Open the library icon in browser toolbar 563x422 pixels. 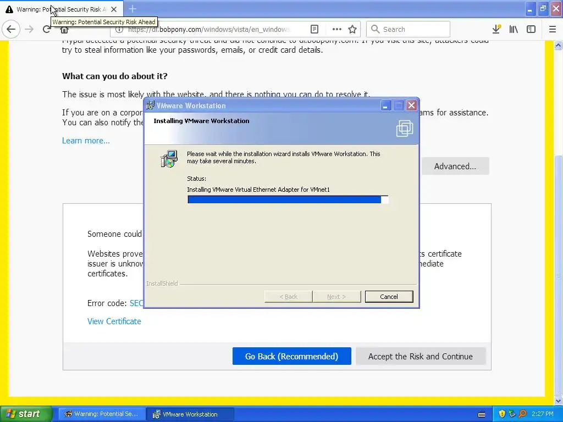514,29
